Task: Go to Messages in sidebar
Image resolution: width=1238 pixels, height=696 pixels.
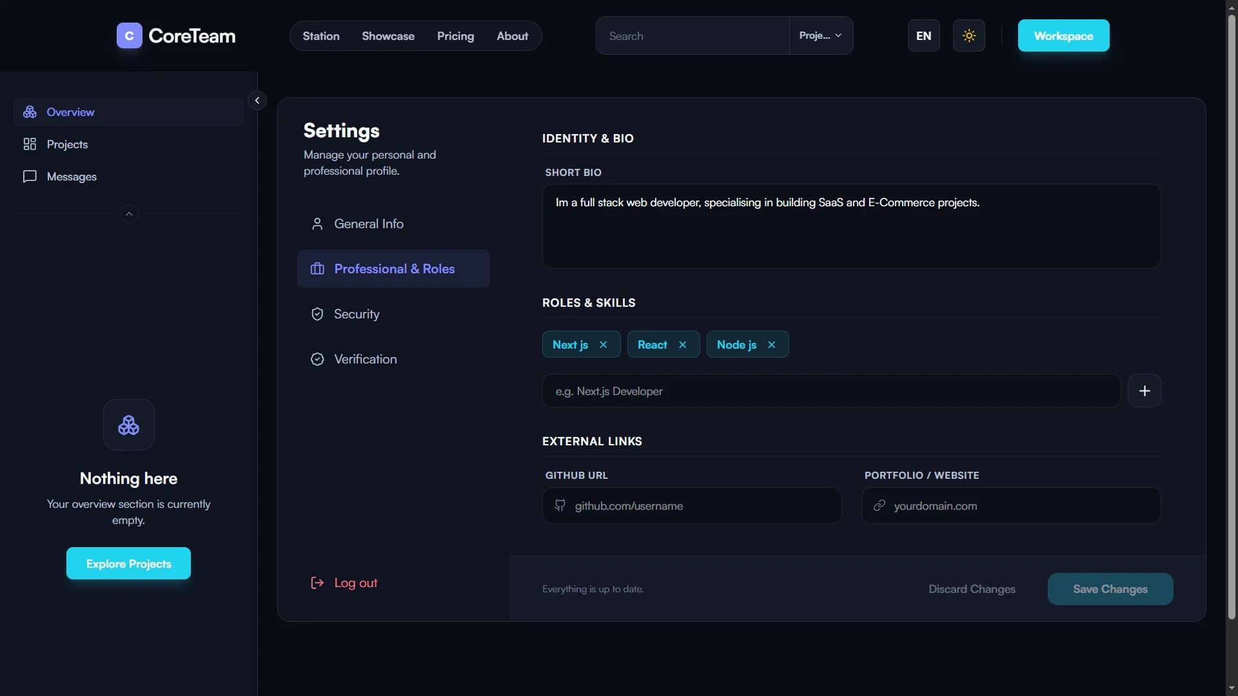Action: coord(128,177)
